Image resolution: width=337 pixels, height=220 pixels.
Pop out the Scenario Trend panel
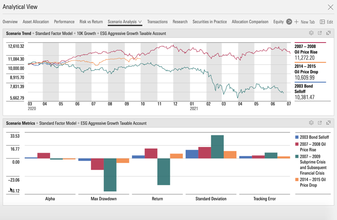coord(319,33)
